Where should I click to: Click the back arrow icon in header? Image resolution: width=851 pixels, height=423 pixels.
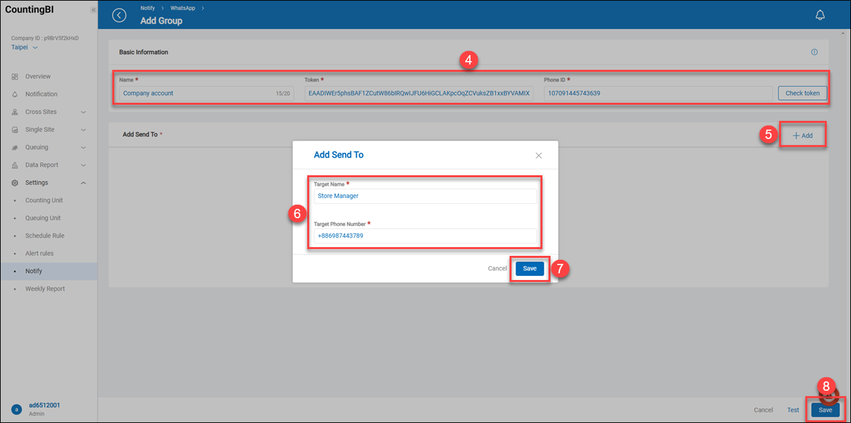pos(120,15)
